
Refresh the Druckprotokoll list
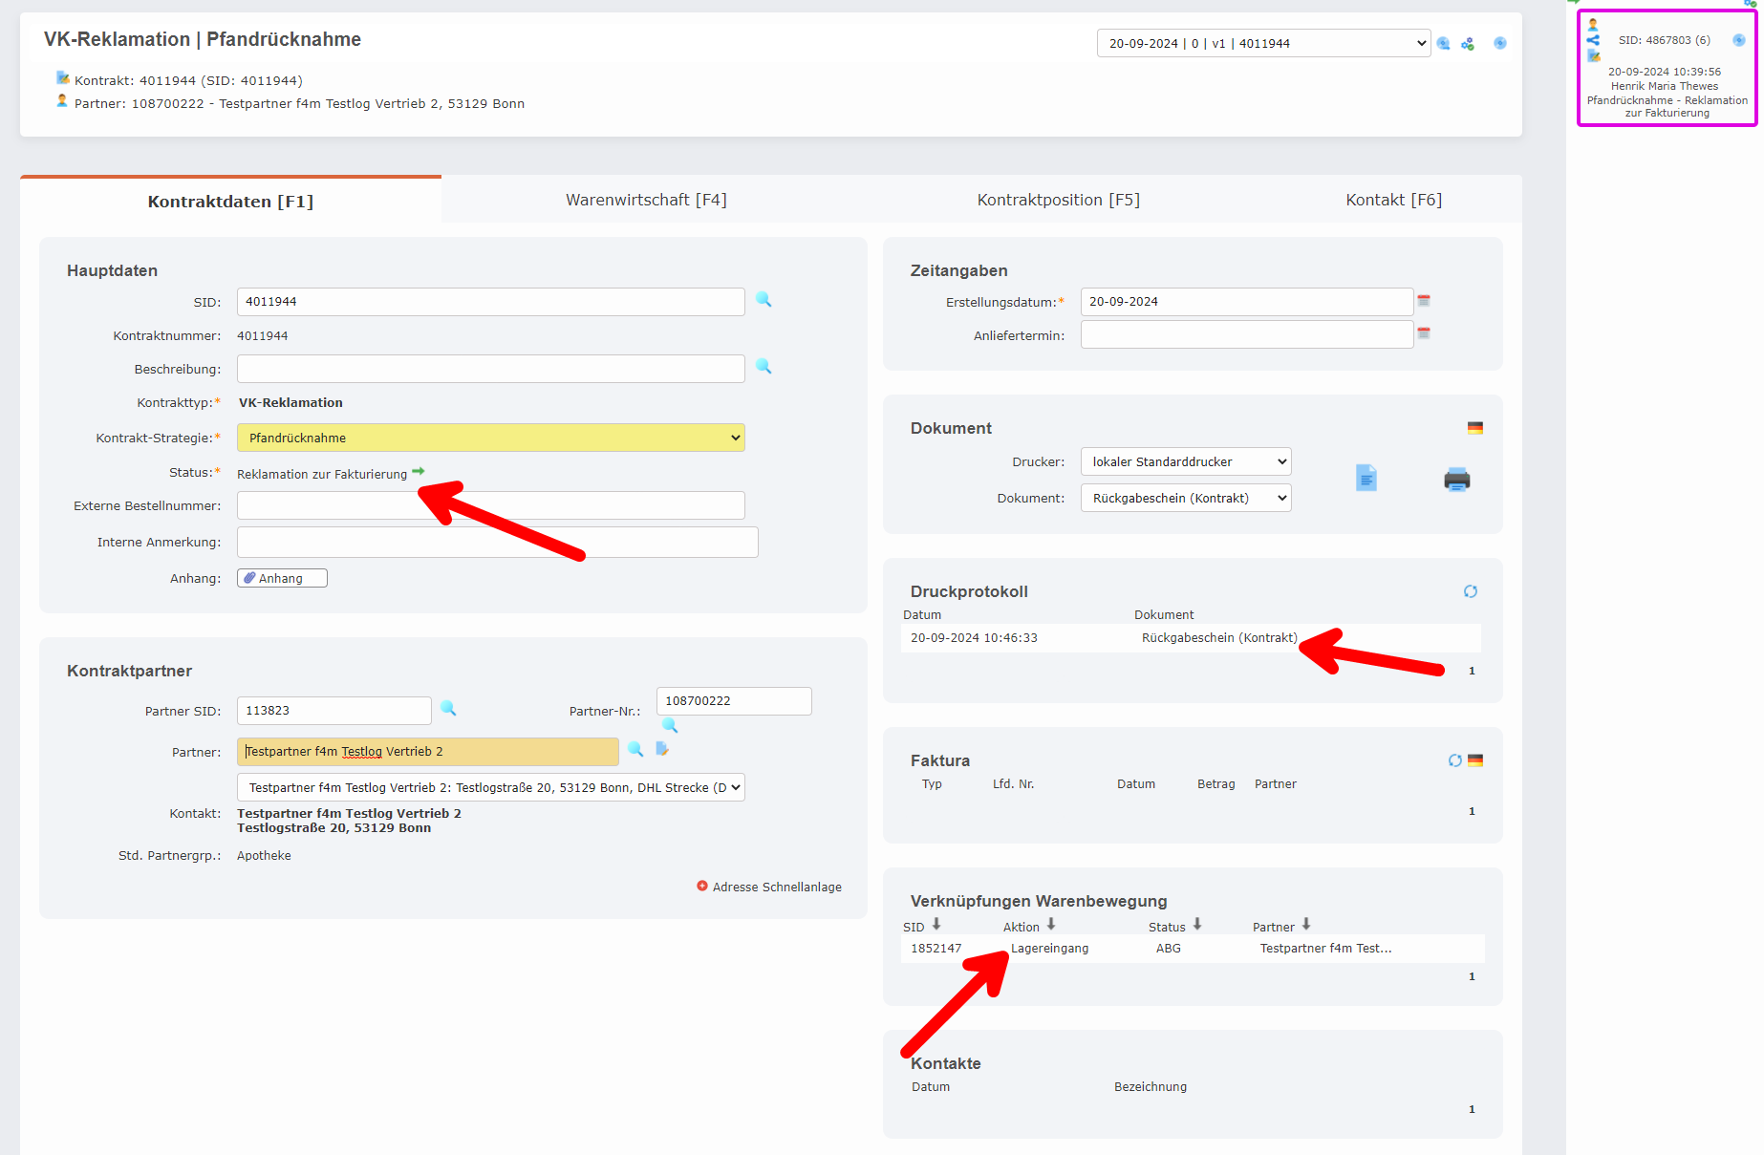tap(1471, 591)
